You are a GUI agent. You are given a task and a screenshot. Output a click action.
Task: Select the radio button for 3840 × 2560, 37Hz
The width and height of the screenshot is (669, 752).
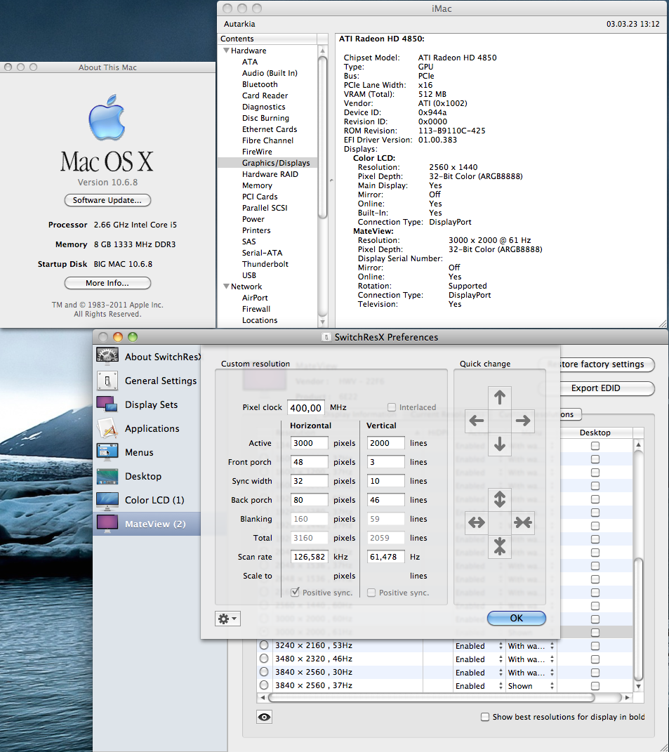pyautogui.click(x=263, y=686)
